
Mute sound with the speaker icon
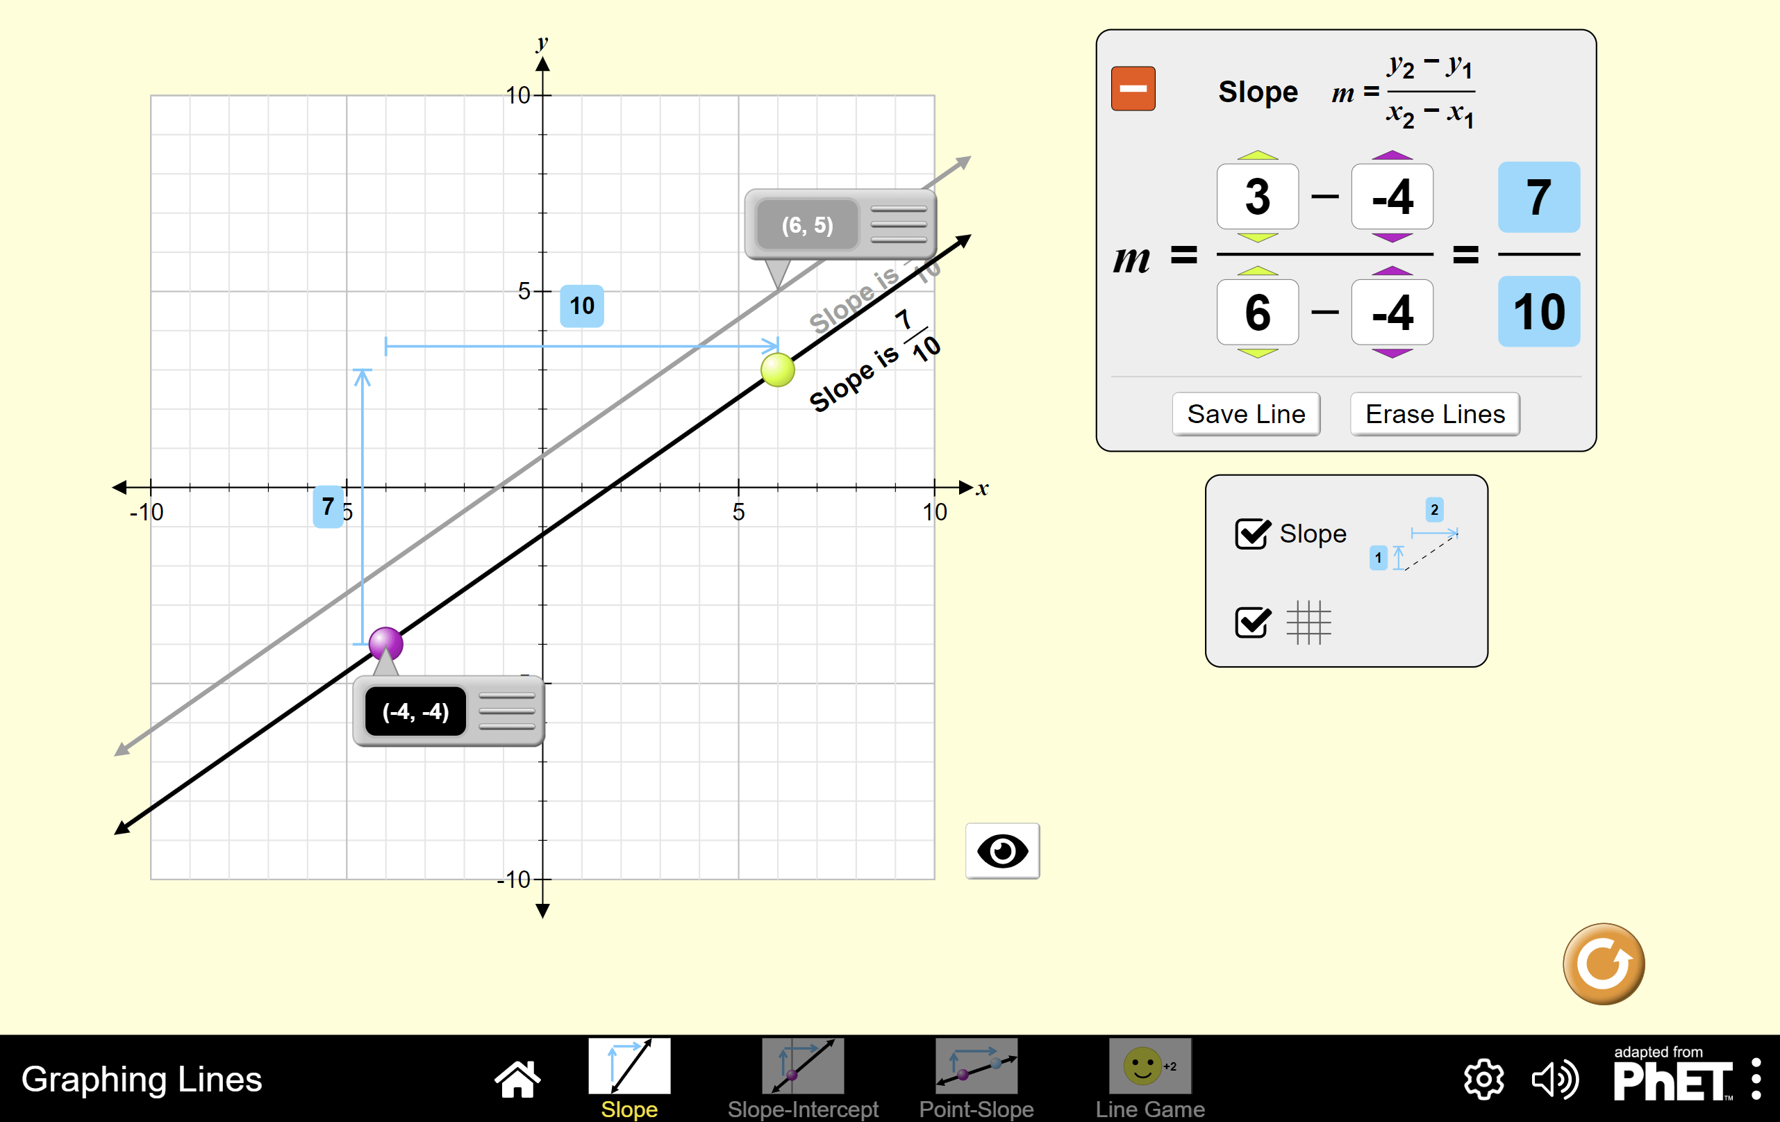coord(1554,1079)
